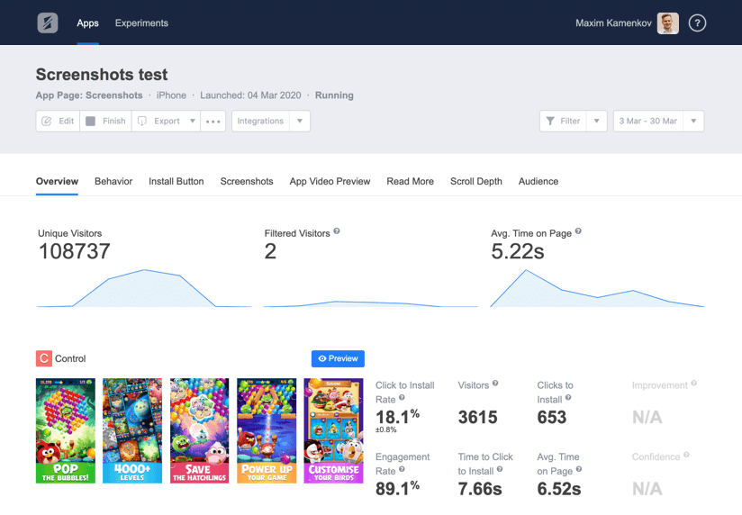742x515 pixels.
Task: Click the SplitMetrics logo icon
Action: pyautogui.click(x=48, y=23)
